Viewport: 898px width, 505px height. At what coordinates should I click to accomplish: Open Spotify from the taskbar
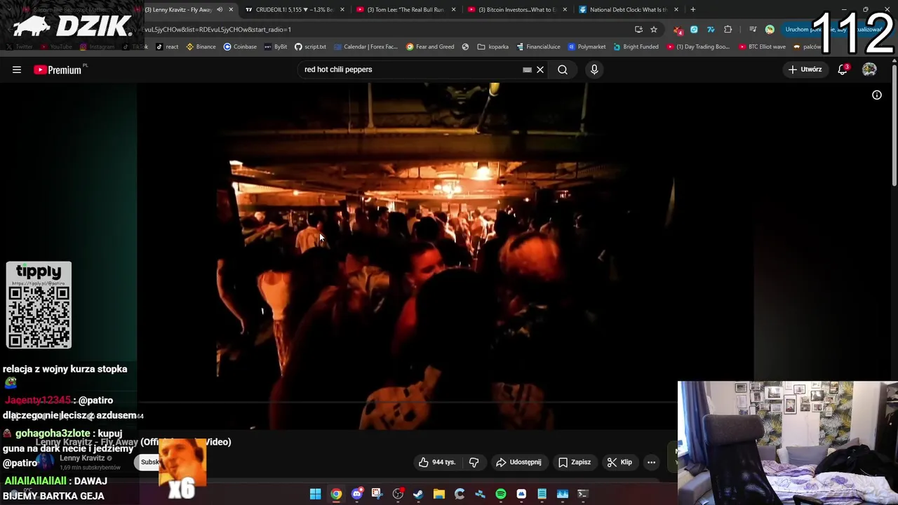[x=500, y=494]
